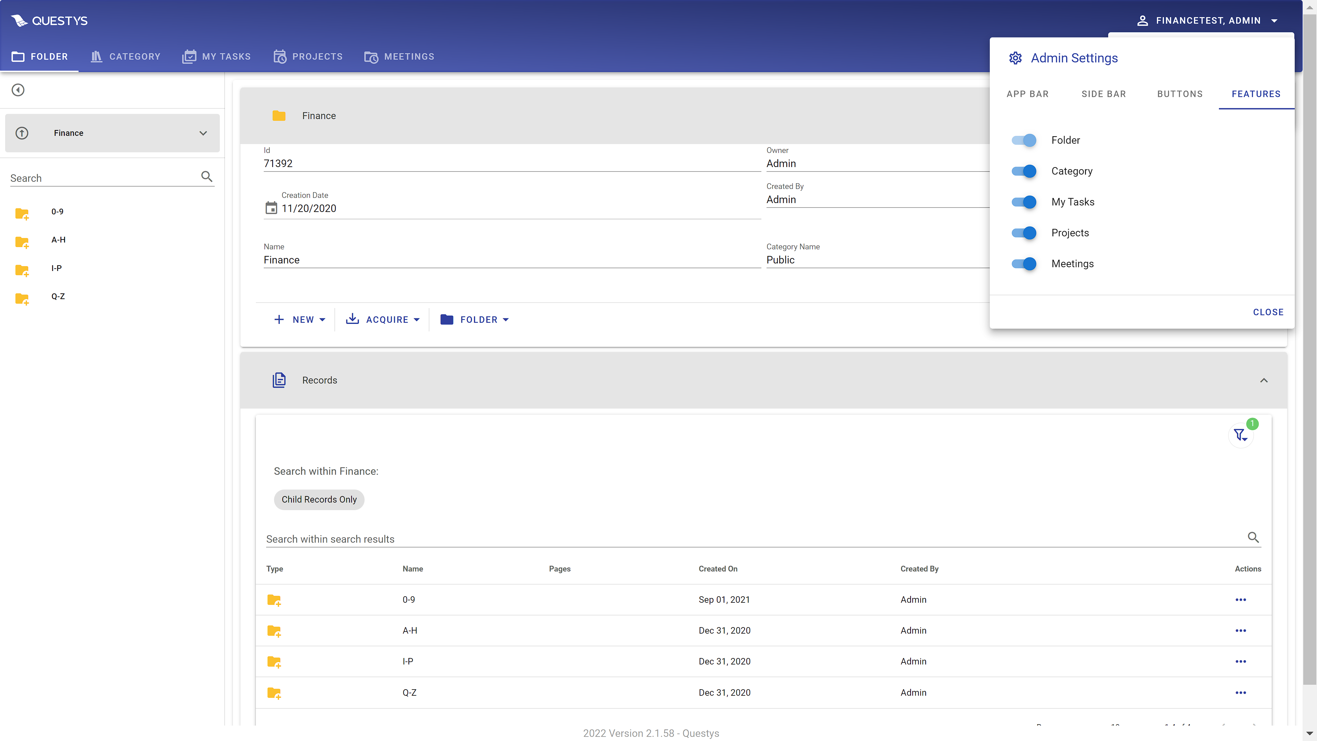This screenshot has width=1317, height=741.
Task: Go to the Projects tab
Action: coord(308,56)
